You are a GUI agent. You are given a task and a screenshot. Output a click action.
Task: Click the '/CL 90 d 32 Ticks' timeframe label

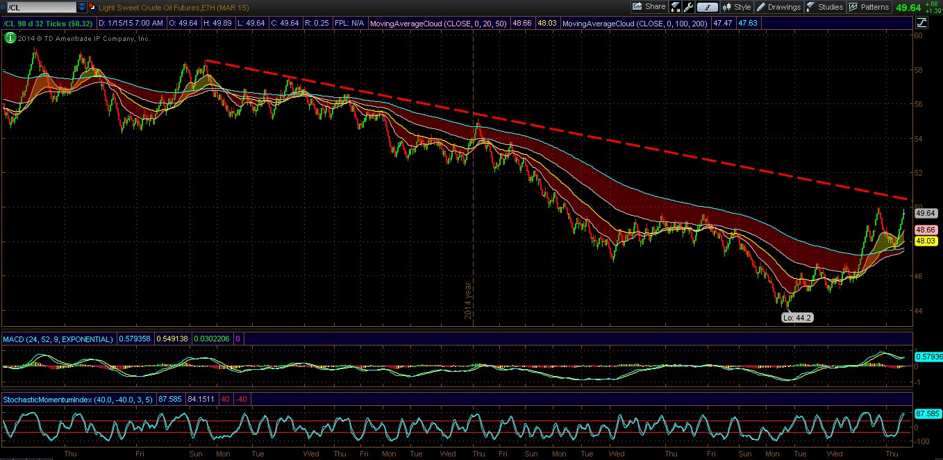click(48, 23)
